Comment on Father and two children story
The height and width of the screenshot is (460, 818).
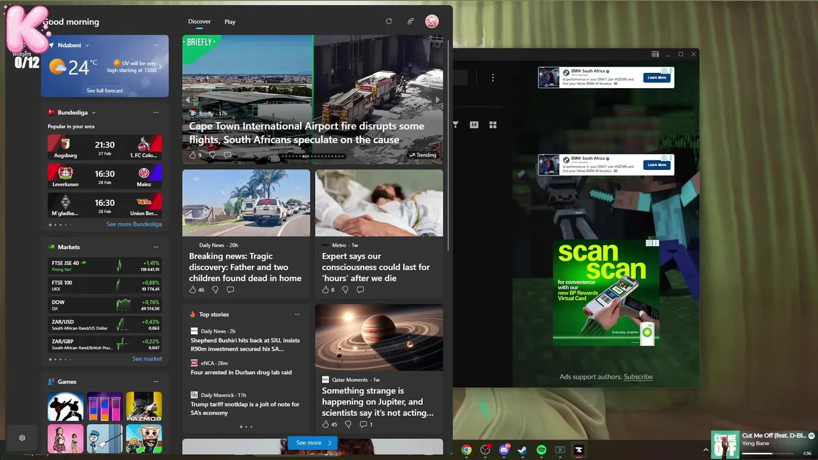(x=231, y=289)
